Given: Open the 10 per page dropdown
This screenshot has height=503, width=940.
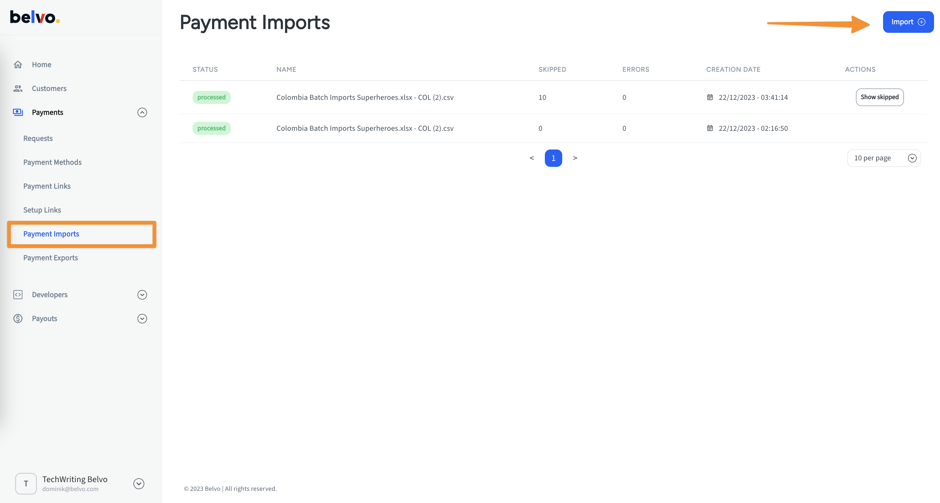Looking at the screenshot, I should pos(884,158).
